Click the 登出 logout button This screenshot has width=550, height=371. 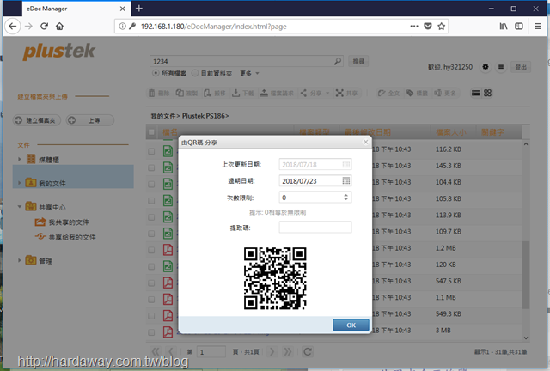pos(521,67)
